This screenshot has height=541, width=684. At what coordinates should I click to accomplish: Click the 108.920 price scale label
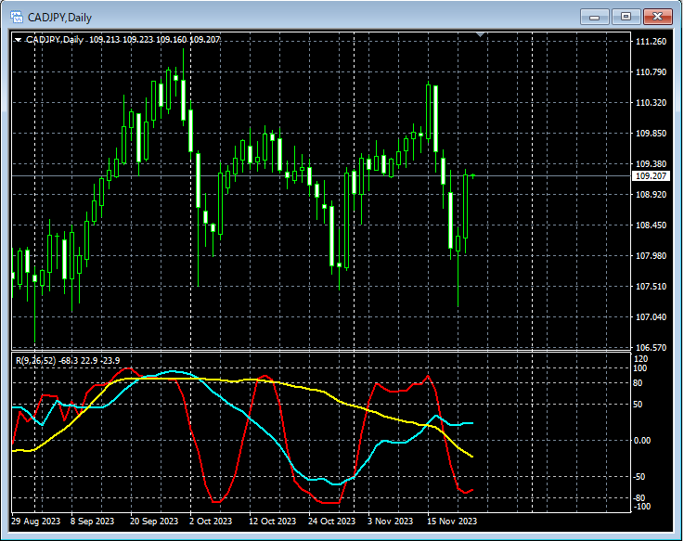click(651, 194)
